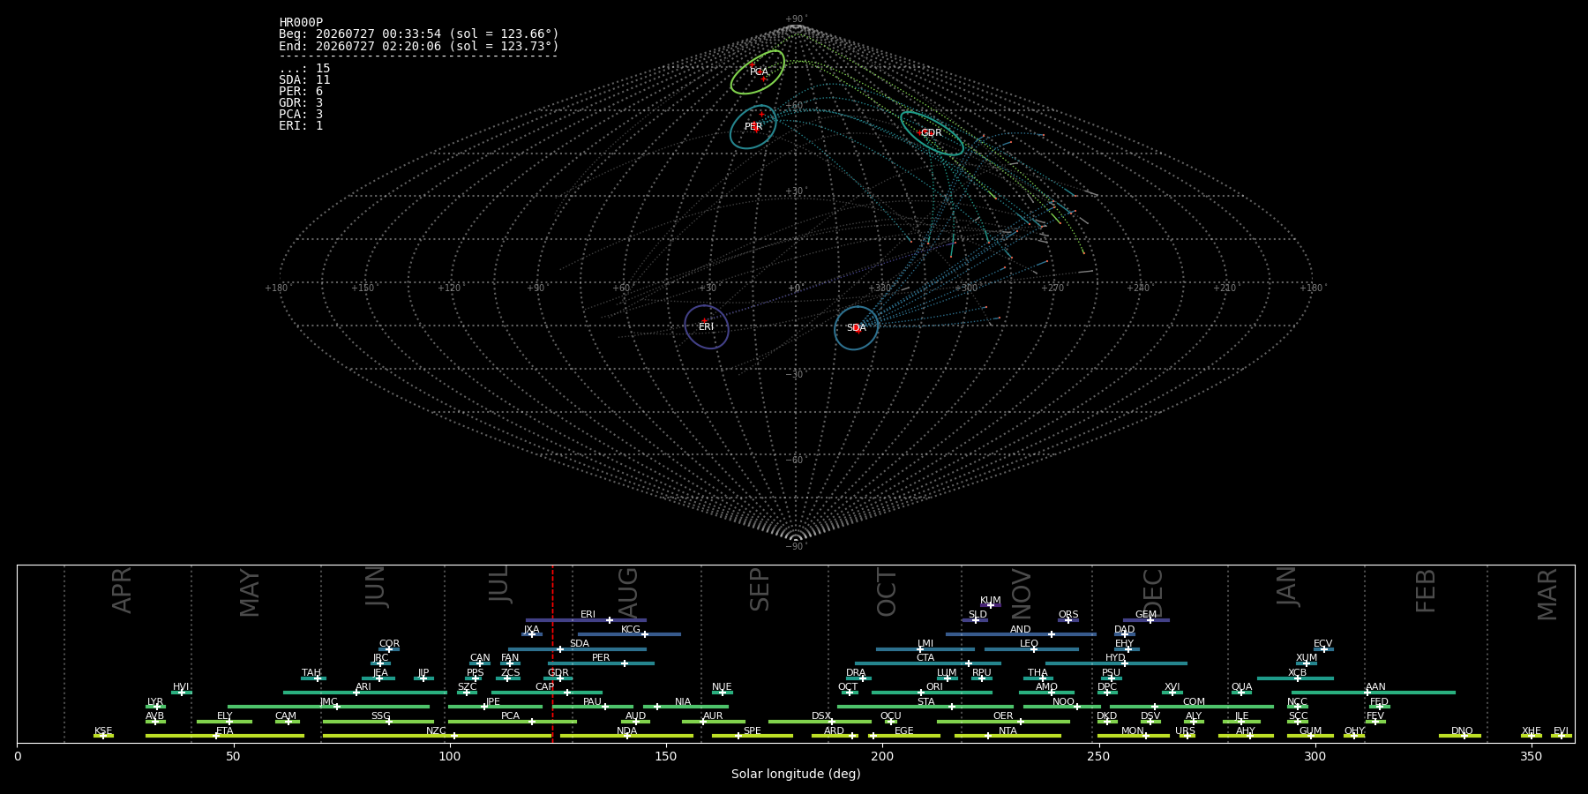This screenshot has height=794, width=1588.
Task: Click the Solar longitude axis label
Action: pos(796,774)
